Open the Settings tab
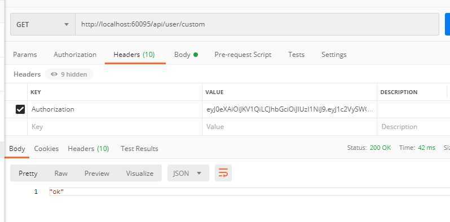Viewport: 450px width, 222px height. coord(334,55)
